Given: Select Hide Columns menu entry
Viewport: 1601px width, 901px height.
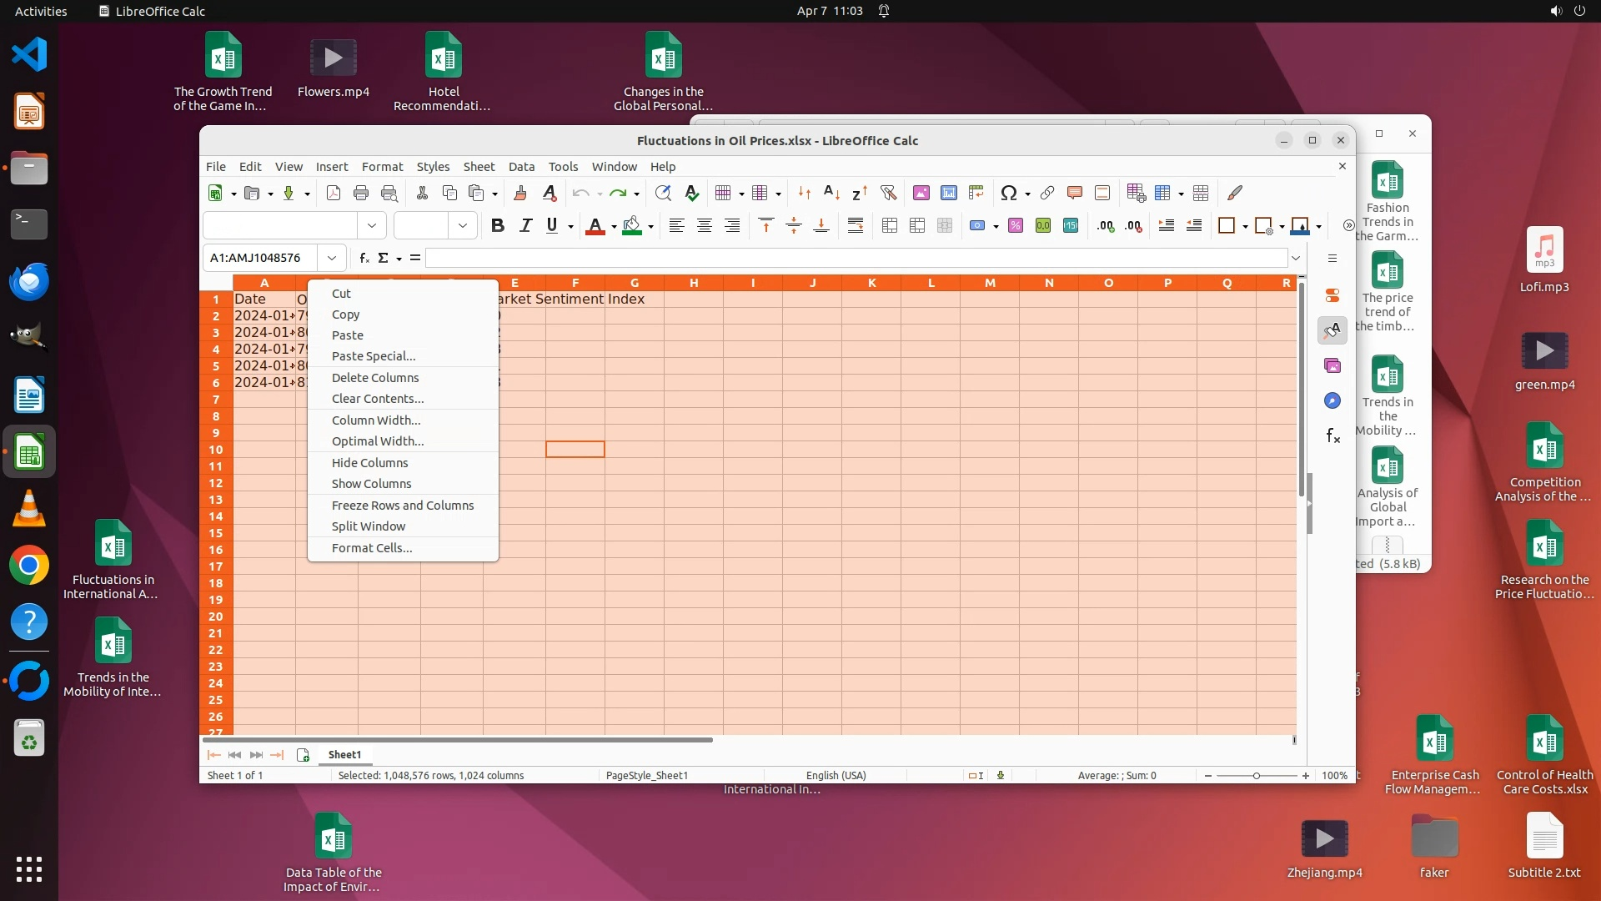Looking at the screenshot, I should 369,463.
